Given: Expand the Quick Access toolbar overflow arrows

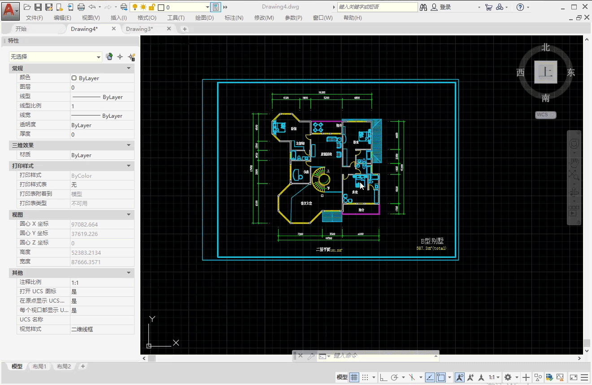Looking at the screenshot, I should coord(225,7).
